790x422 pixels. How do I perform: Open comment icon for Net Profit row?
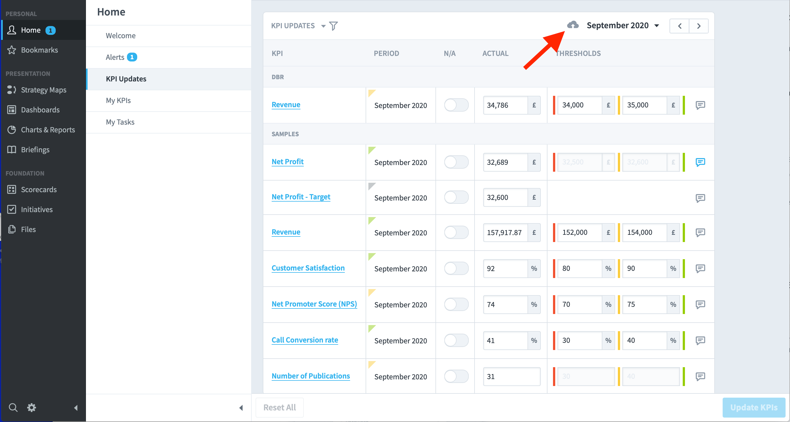[700, 162]
